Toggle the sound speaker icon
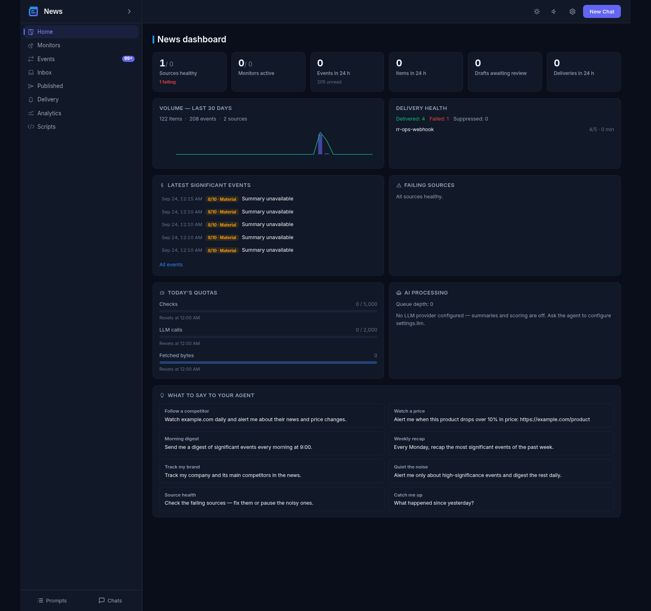 click(554, 11)
